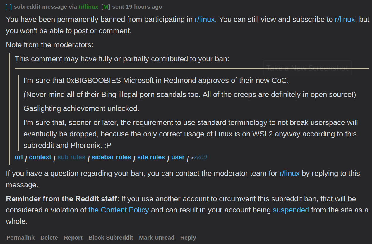Delete this ban message

coord(49,238)
